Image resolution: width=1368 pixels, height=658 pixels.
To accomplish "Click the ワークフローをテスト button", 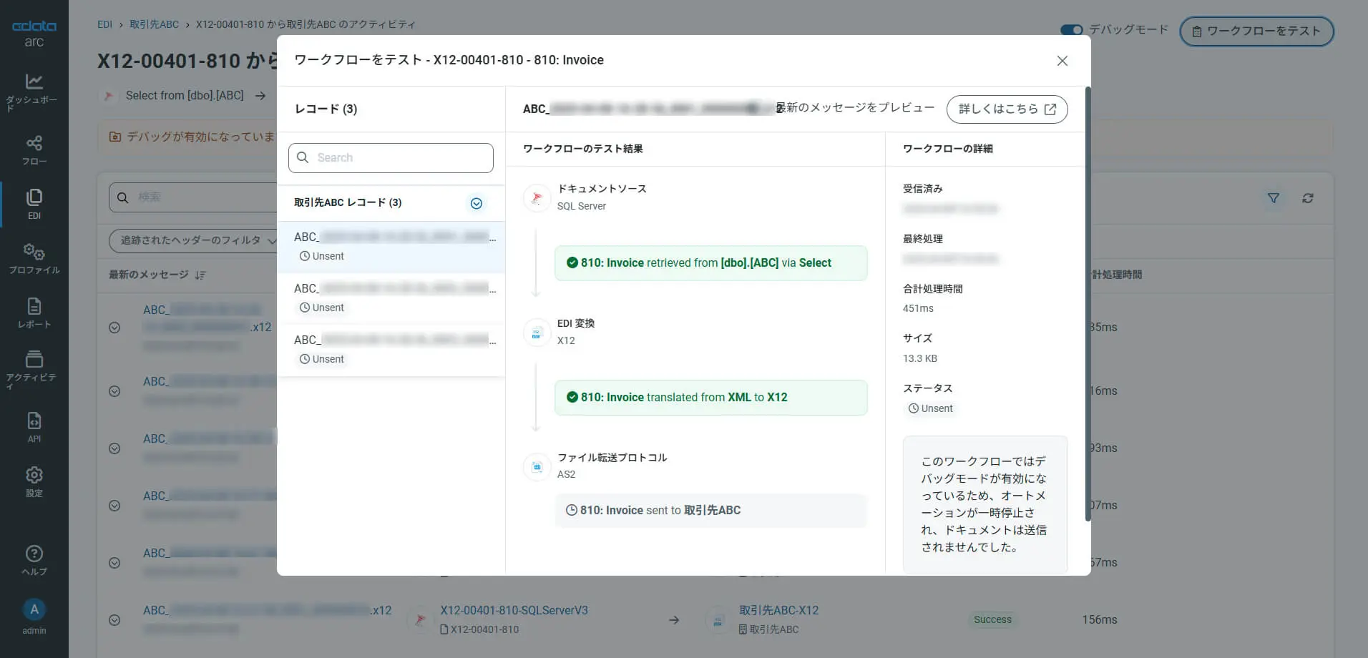I will click(x=1256, y=31).
